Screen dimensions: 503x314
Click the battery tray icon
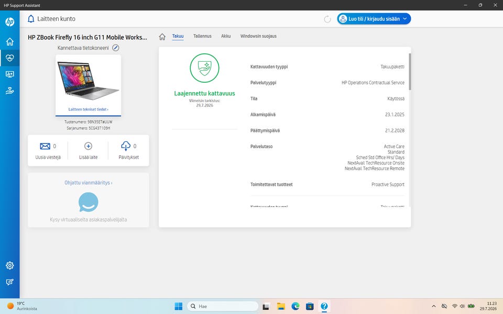(471, 306)
